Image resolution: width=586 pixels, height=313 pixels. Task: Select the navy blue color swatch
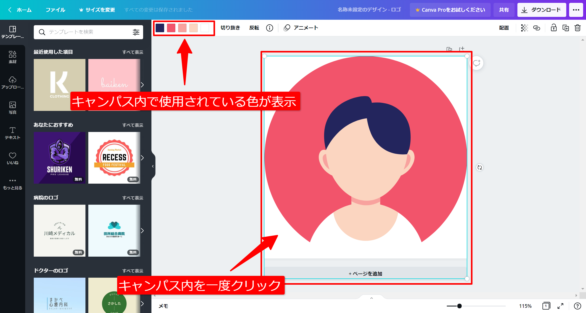coord(160,28)
